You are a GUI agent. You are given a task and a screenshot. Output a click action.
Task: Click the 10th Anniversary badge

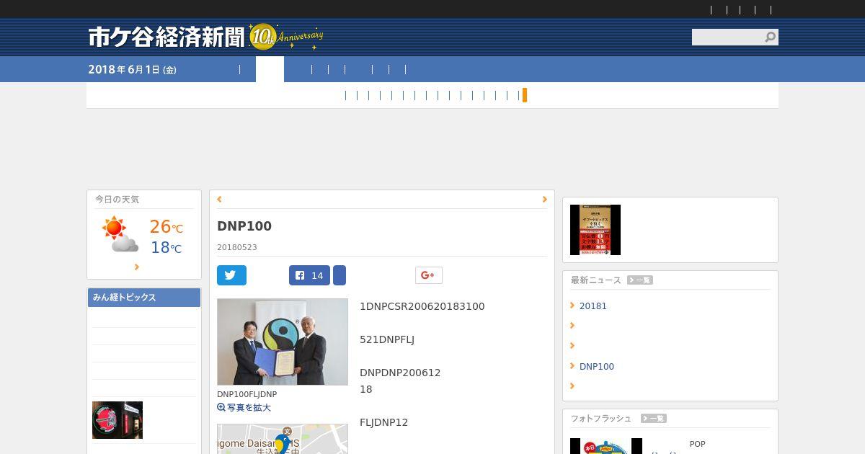coord(286,37)
